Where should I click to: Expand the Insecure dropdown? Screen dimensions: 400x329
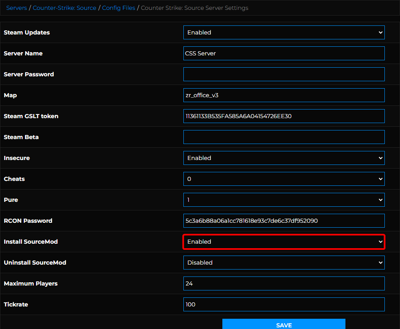point(283,158)
